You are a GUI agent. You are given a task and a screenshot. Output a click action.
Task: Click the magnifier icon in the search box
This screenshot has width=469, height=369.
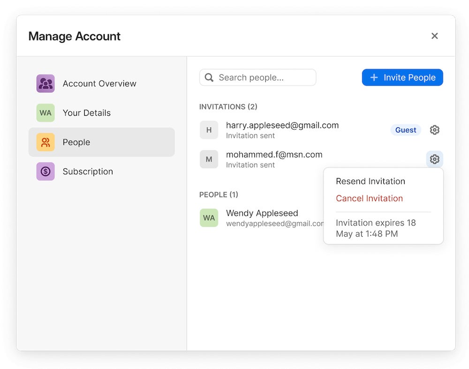(x=209, y=77)
